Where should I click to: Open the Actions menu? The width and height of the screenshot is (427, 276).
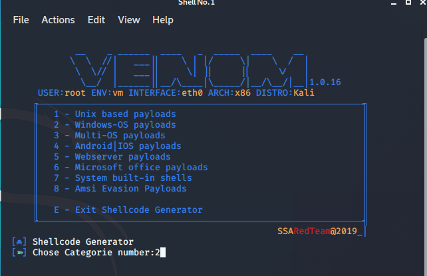58,20
